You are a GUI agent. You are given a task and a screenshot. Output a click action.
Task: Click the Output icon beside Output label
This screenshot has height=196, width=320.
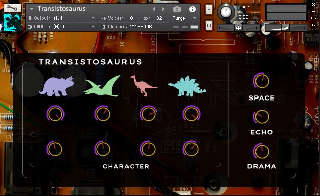pos(29,18)
